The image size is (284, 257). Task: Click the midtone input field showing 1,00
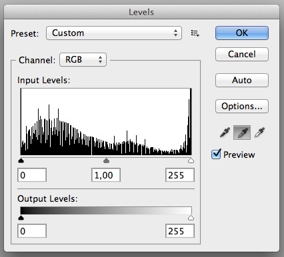point(106,175)
